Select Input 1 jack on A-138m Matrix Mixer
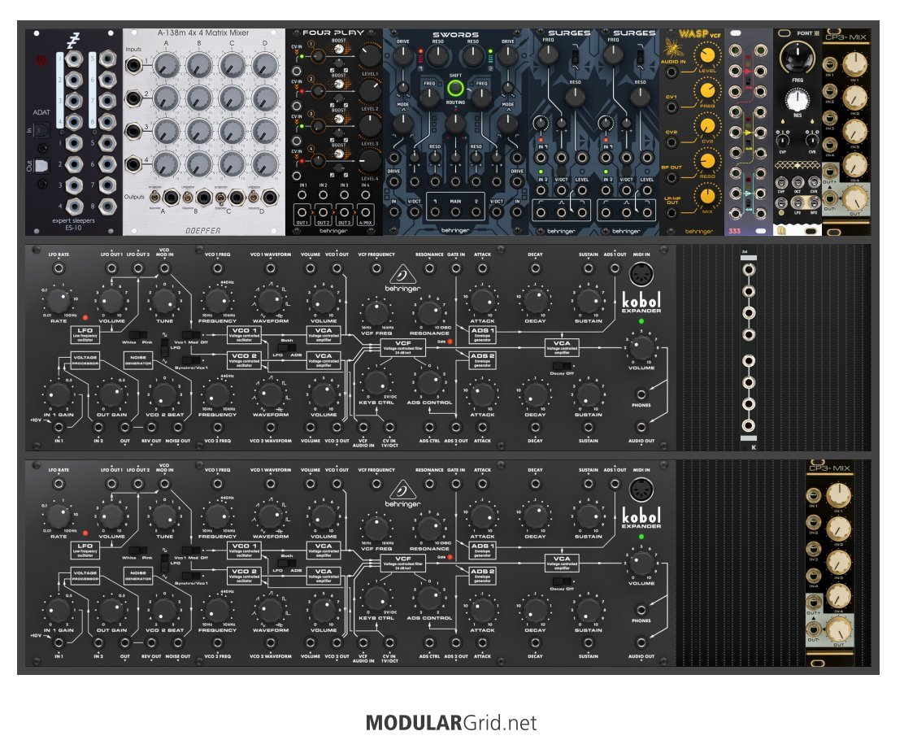 135,64
